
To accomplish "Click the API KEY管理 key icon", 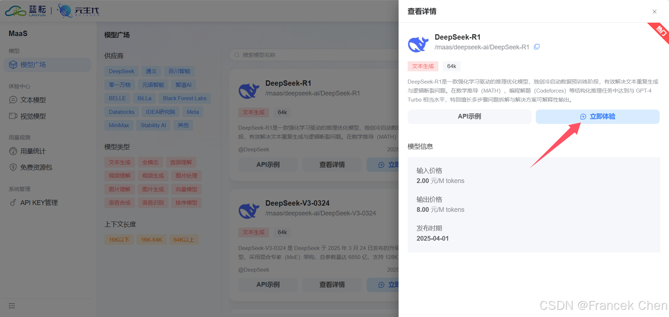I will pos(13,202).
